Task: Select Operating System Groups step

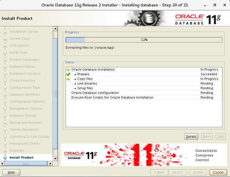Action: tap(30, 136)
